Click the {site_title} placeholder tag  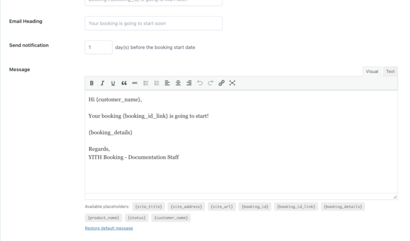pyautogui.click(x=149, y=206)
